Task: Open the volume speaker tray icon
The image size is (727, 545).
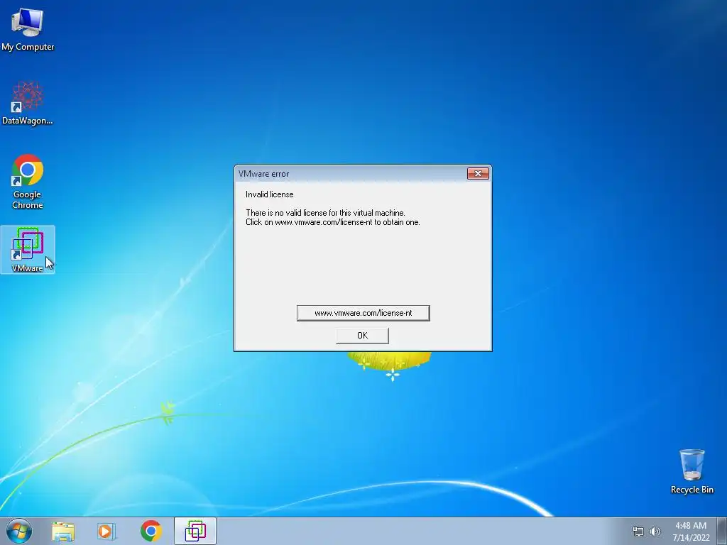Action: tap(655, 532)
